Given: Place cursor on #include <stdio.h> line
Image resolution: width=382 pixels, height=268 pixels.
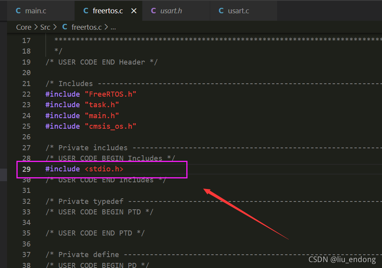Looking at the screenshot, I should (84, 169).
